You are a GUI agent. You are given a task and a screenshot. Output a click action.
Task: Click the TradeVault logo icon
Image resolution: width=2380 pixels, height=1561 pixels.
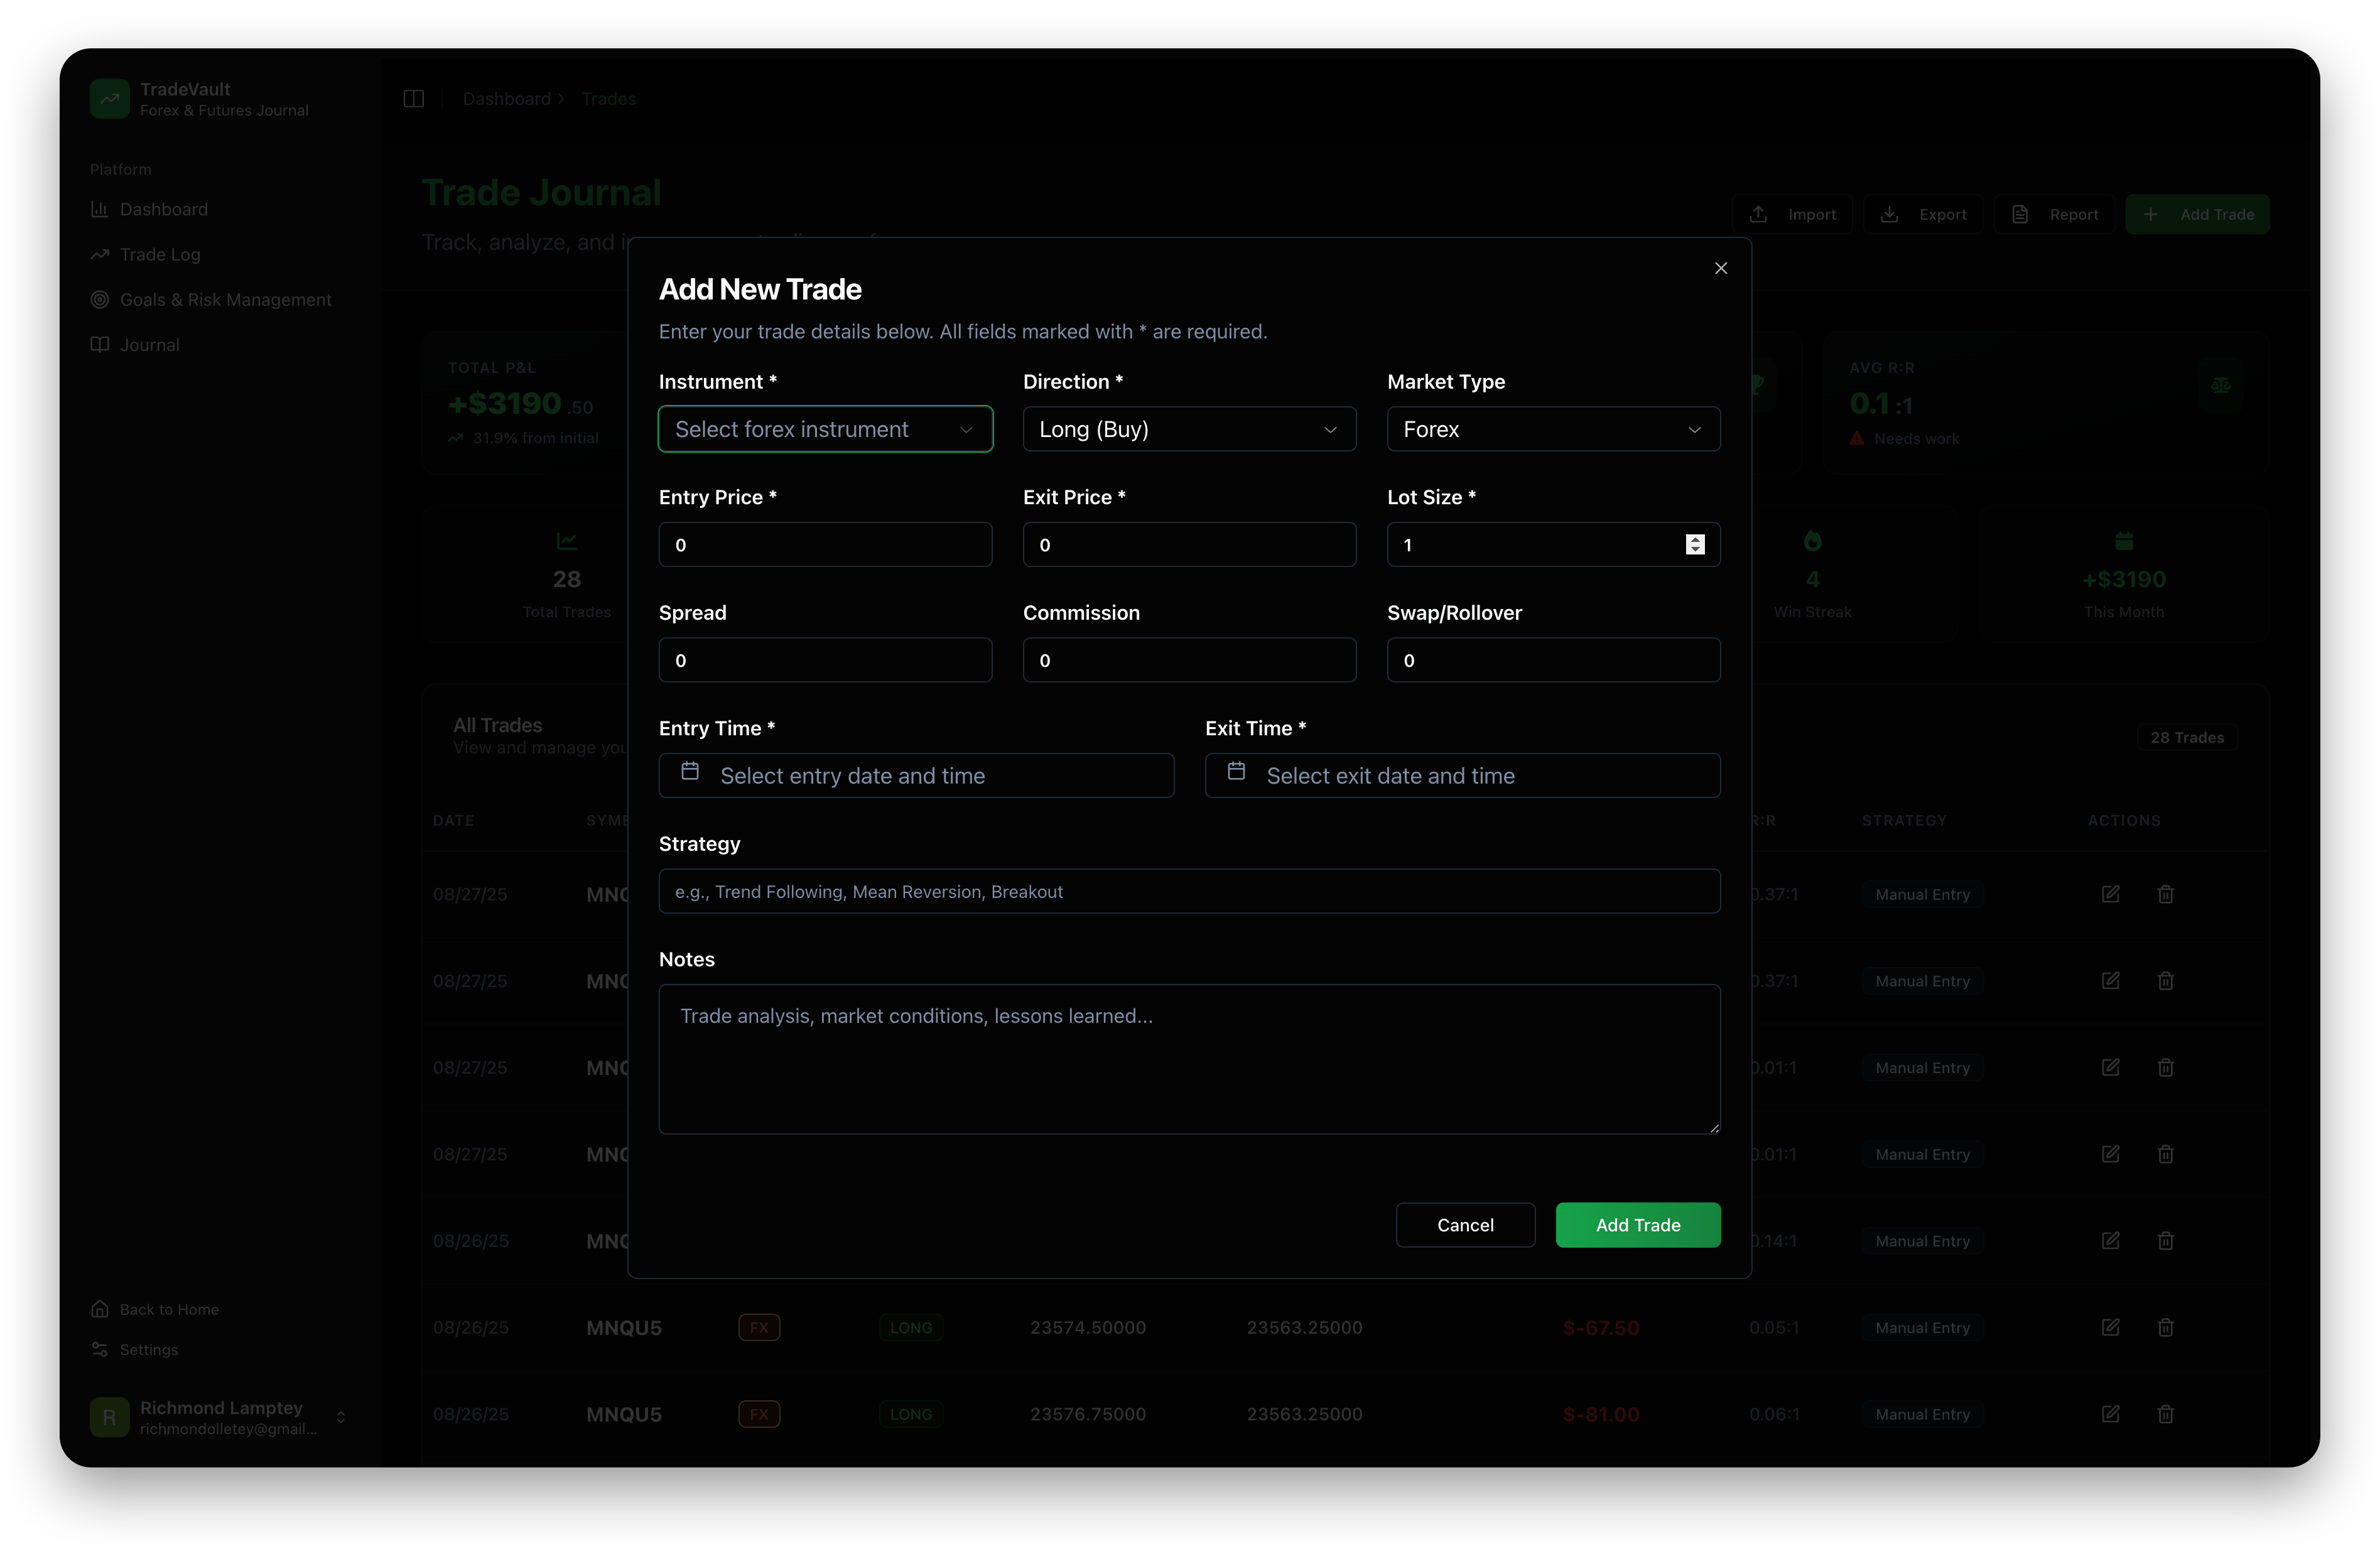click(x=109, y=99)
